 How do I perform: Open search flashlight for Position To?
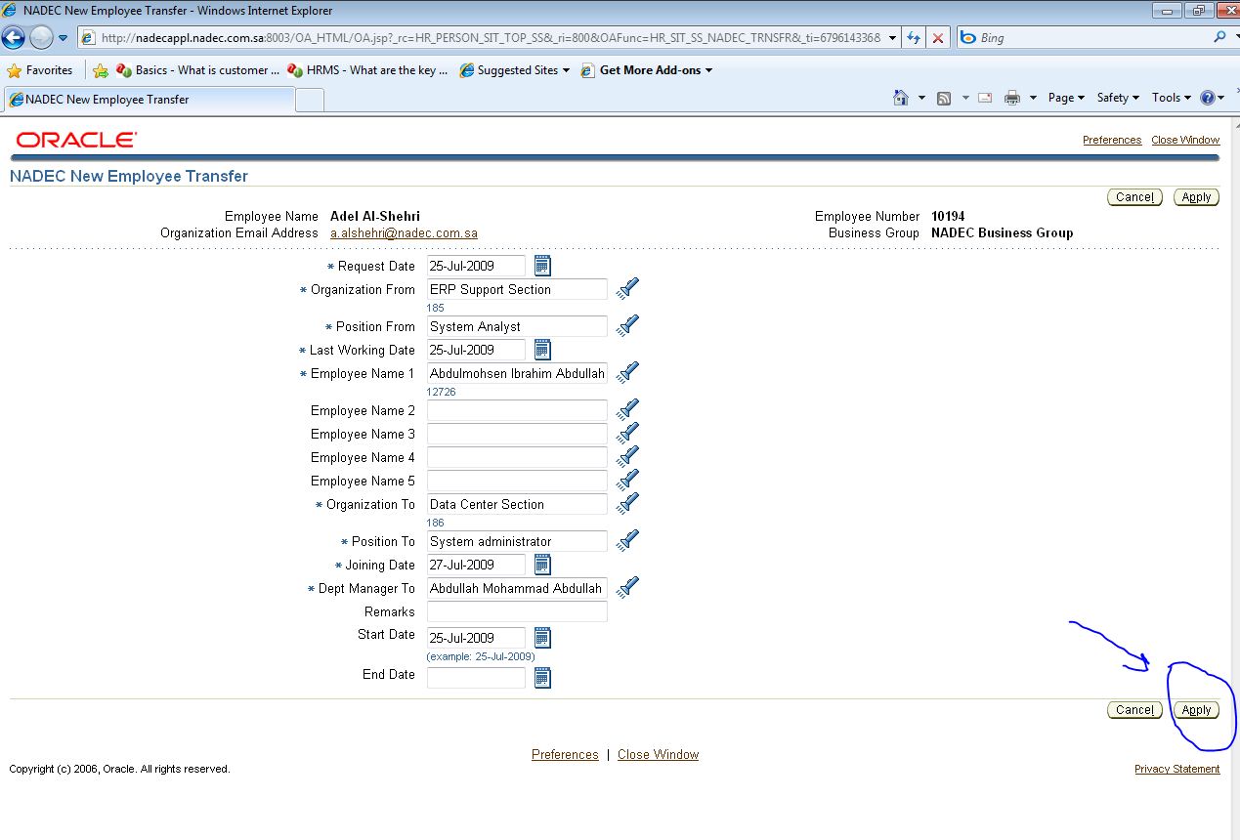tap(628, 541)
